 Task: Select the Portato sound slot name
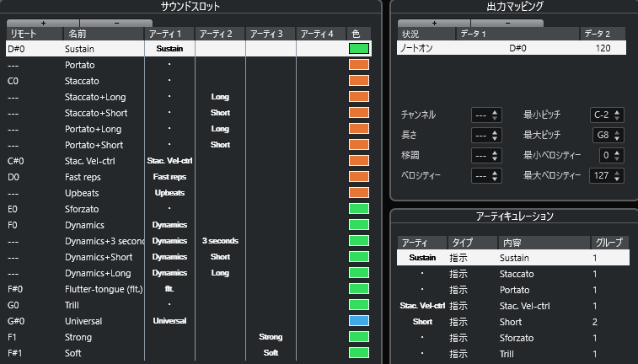tap(80, 65)
